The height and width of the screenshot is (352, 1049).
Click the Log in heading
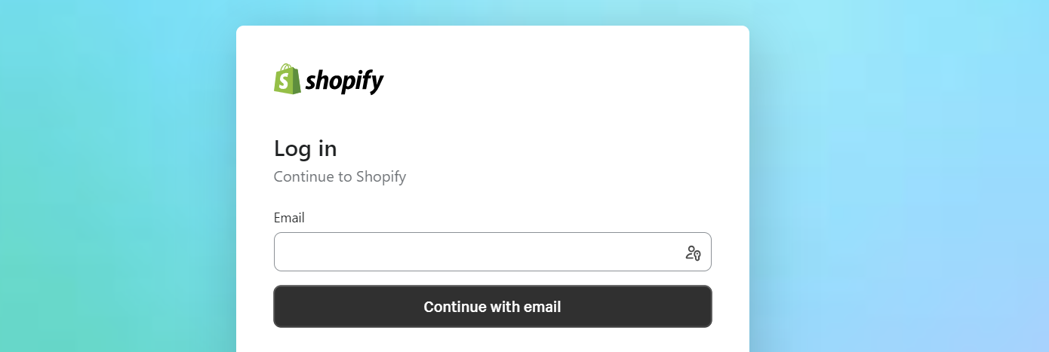pyautogui.click(x=305, y=148)
